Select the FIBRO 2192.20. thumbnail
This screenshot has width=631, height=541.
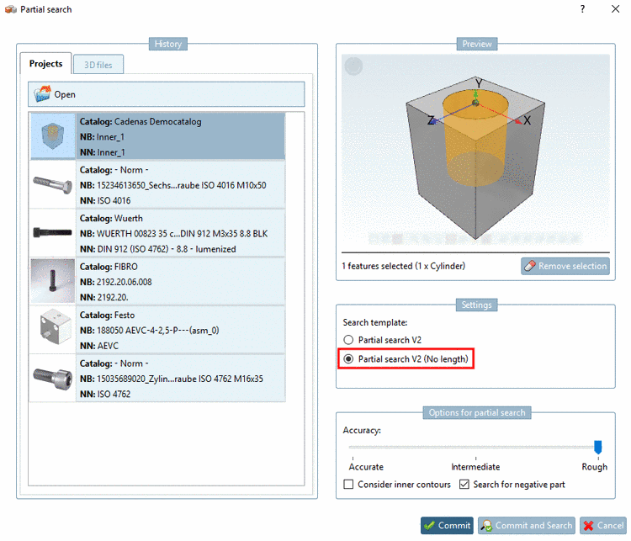click(53, 281)
